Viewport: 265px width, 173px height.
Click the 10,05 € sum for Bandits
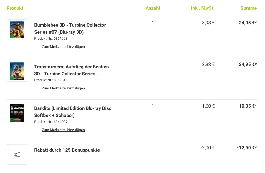(x=248, y=106)
